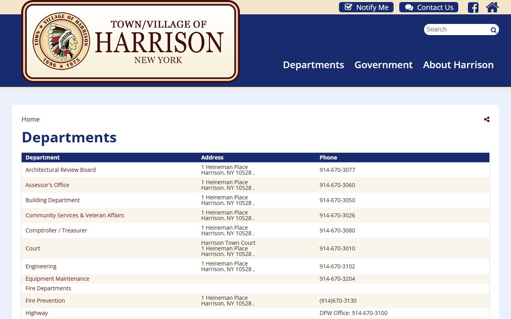511x319 pixels.
Task: Open the Government navigation menu
Action: [x=384, y=65]
